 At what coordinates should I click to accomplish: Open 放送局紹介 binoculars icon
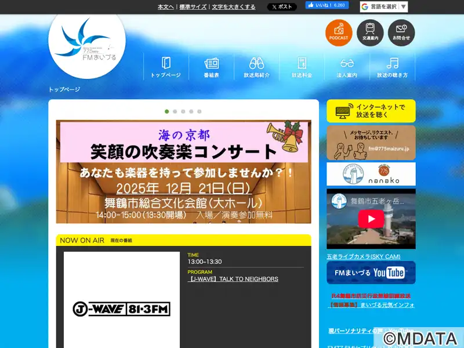tap(256, 67)
